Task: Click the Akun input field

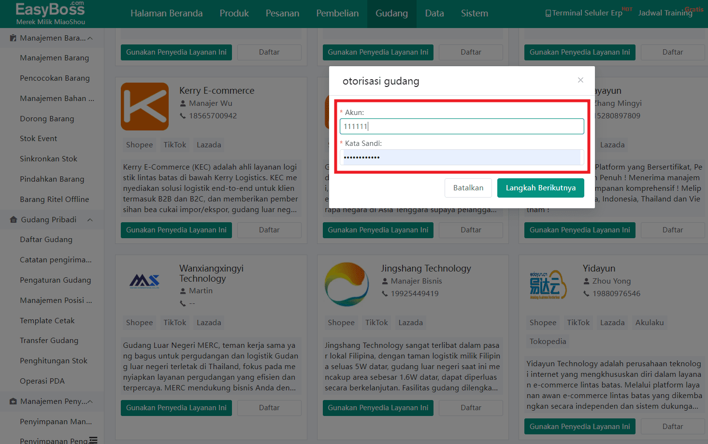Action: click(x=462, y=126)
